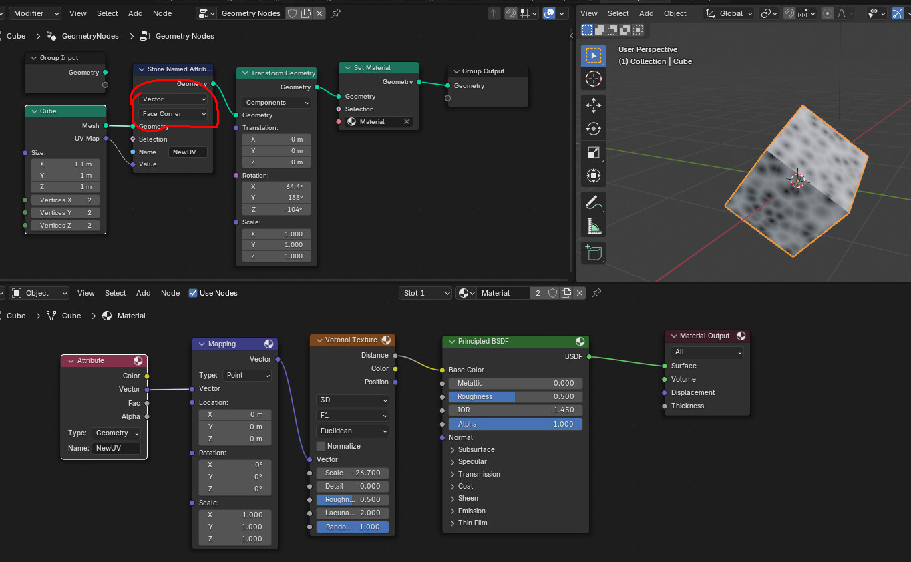Image resolution: width=911 pixels, height=562 pixels.
Task: Open Attribute Type Geometry dropdown
Action: [117, 433]
